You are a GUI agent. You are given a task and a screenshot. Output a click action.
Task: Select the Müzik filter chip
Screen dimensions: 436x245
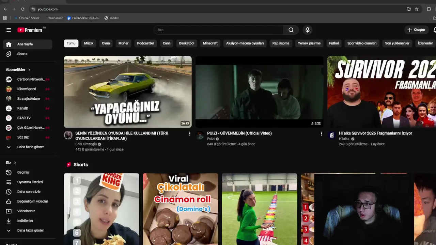click(x=89, y=43)
